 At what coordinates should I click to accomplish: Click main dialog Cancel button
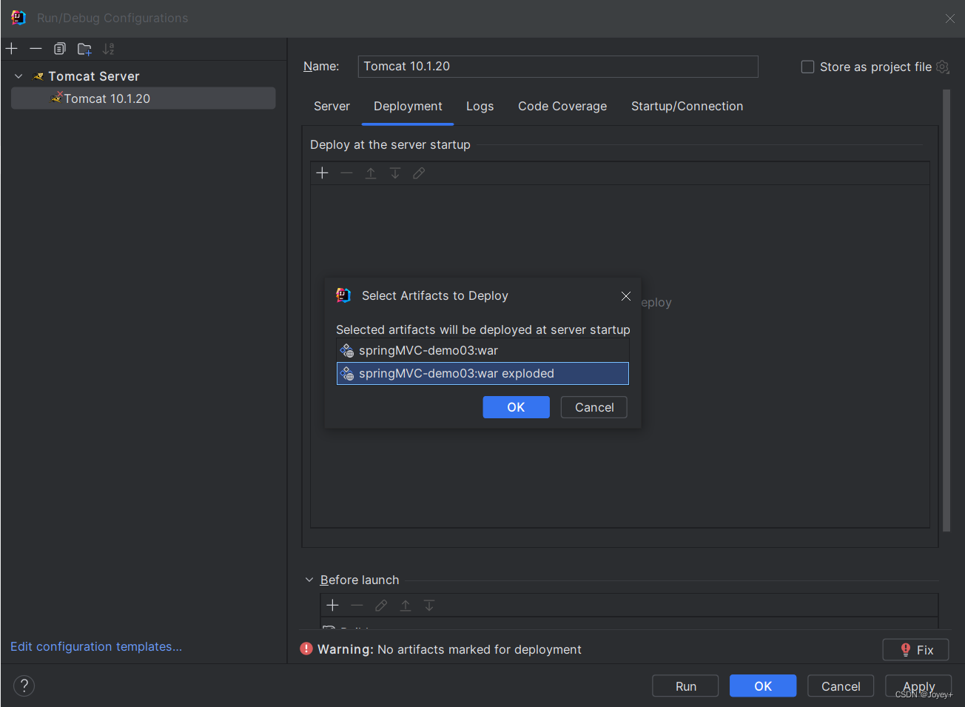(x=841, y=686)
